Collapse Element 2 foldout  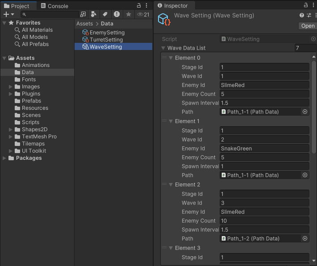point(171,184)
